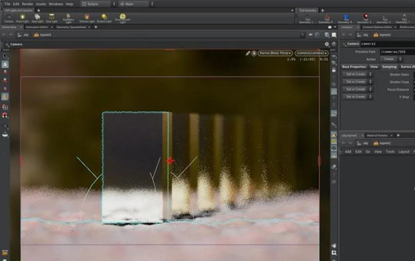This screenshot has height=261, width=415.
Task: Switch to the View parameter tab
Action: pyautogui.click(x=374, y=67)
